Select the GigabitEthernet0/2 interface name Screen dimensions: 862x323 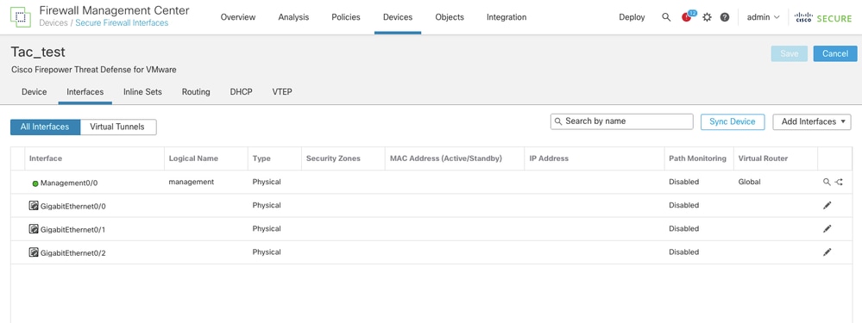coord(73,253)
